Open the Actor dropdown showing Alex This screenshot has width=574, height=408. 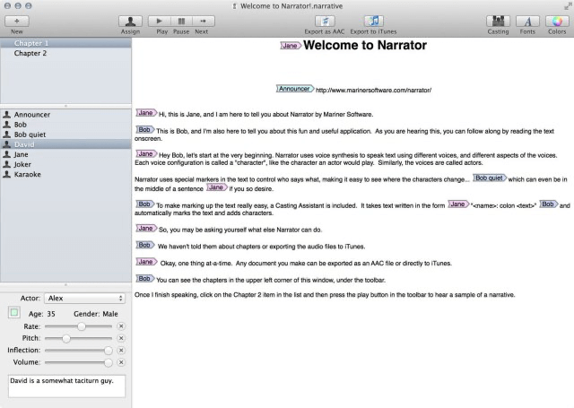(85, 299)
